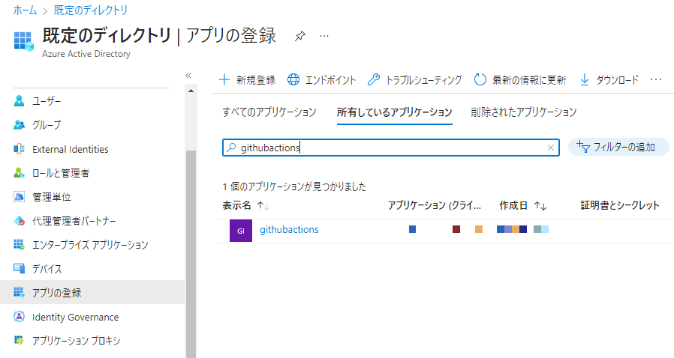Screen dimensions: 674x358
Task: Click the グループ people icon
Action: (19, 125)
